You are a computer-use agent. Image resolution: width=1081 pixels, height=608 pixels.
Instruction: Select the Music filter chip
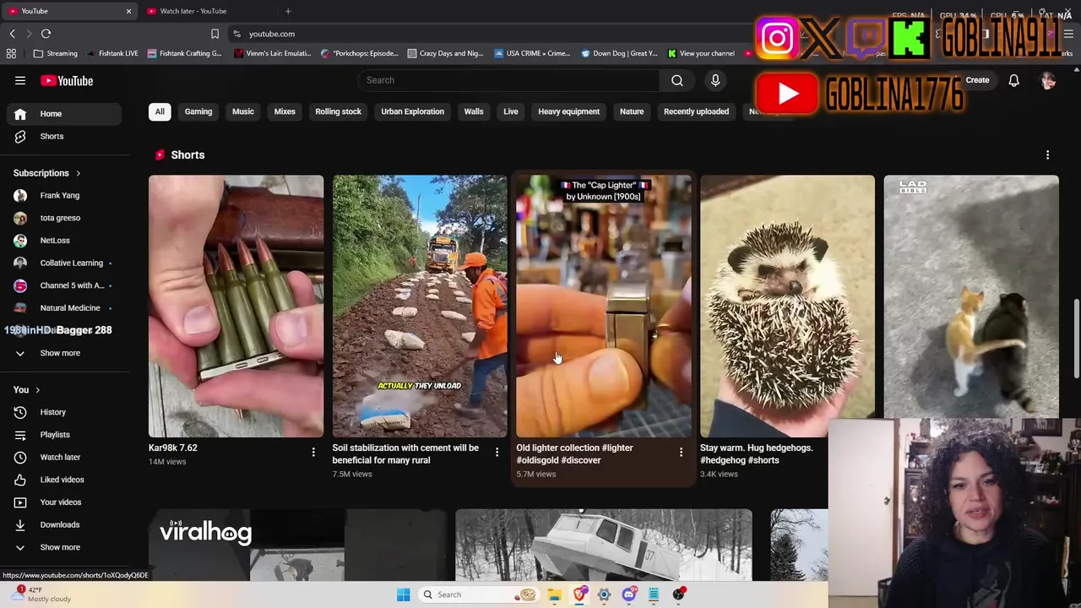(243, 111)
